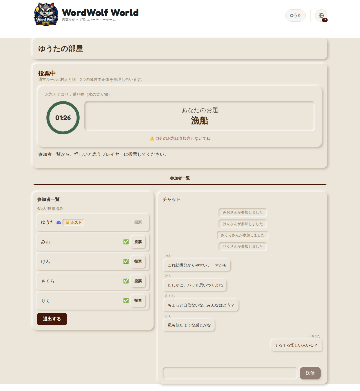Click the green checkmark in みお's row
360x391 pixels.
(x=126, y=242)
